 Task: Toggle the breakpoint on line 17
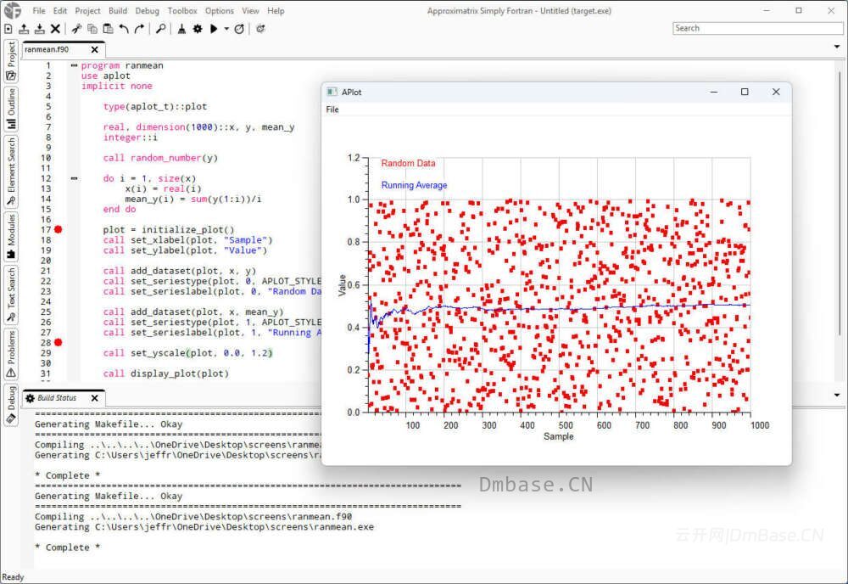58,229
